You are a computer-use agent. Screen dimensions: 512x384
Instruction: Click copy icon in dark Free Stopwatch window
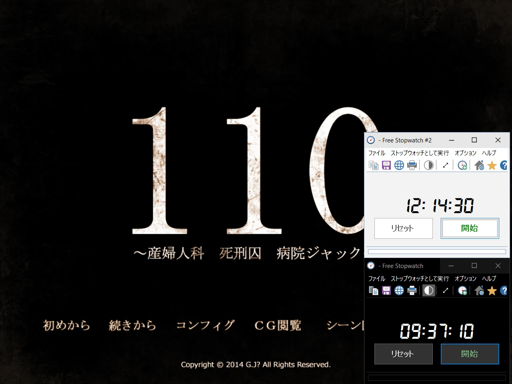(x=374, y=291)
